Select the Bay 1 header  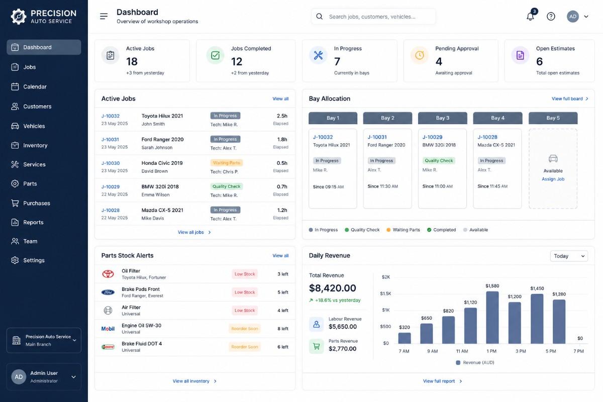pos(333,118)
